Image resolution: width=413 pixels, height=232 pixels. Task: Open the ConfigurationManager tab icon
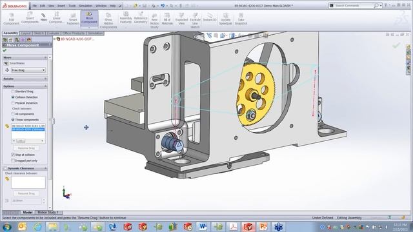pyautogui.click(x=17, y=40)
